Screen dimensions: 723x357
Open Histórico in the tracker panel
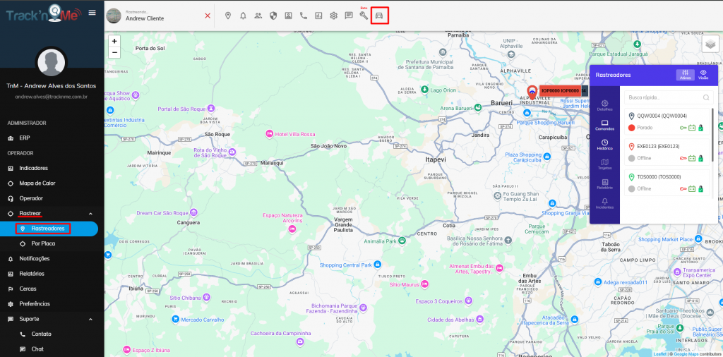click(604, 145)
